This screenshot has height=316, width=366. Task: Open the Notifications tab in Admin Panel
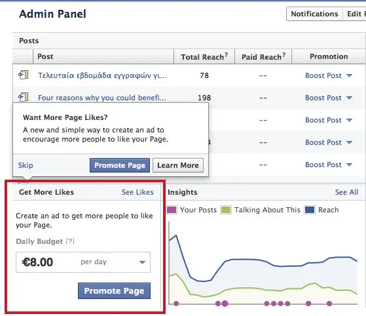click(x=314, y=14)
